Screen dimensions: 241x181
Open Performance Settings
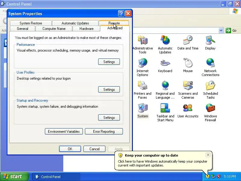click(x=109, y=62)
